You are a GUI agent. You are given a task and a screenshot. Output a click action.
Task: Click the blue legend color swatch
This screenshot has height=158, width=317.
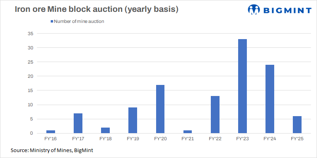tap(52, 22)
